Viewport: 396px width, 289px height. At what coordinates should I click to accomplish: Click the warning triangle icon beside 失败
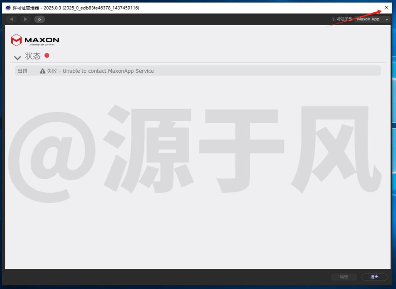(43, 71)
